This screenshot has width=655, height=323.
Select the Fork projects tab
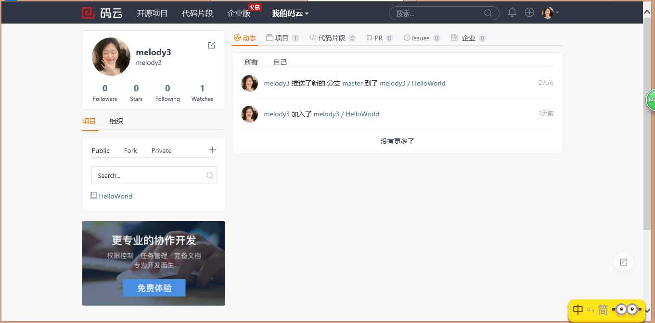130,150
